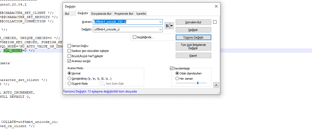Click the highlighted SQL_NOTES text in editor
This screenshot has height=131, width=312.
click(13, 51)
